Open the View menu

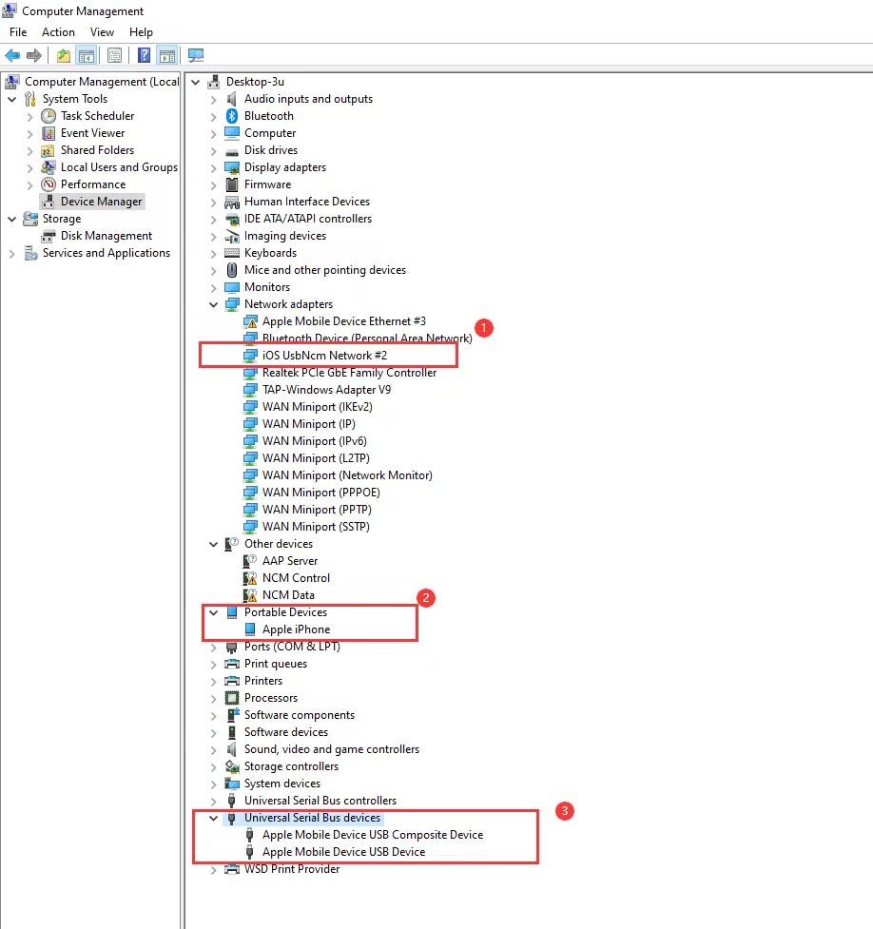pos(102,31)
